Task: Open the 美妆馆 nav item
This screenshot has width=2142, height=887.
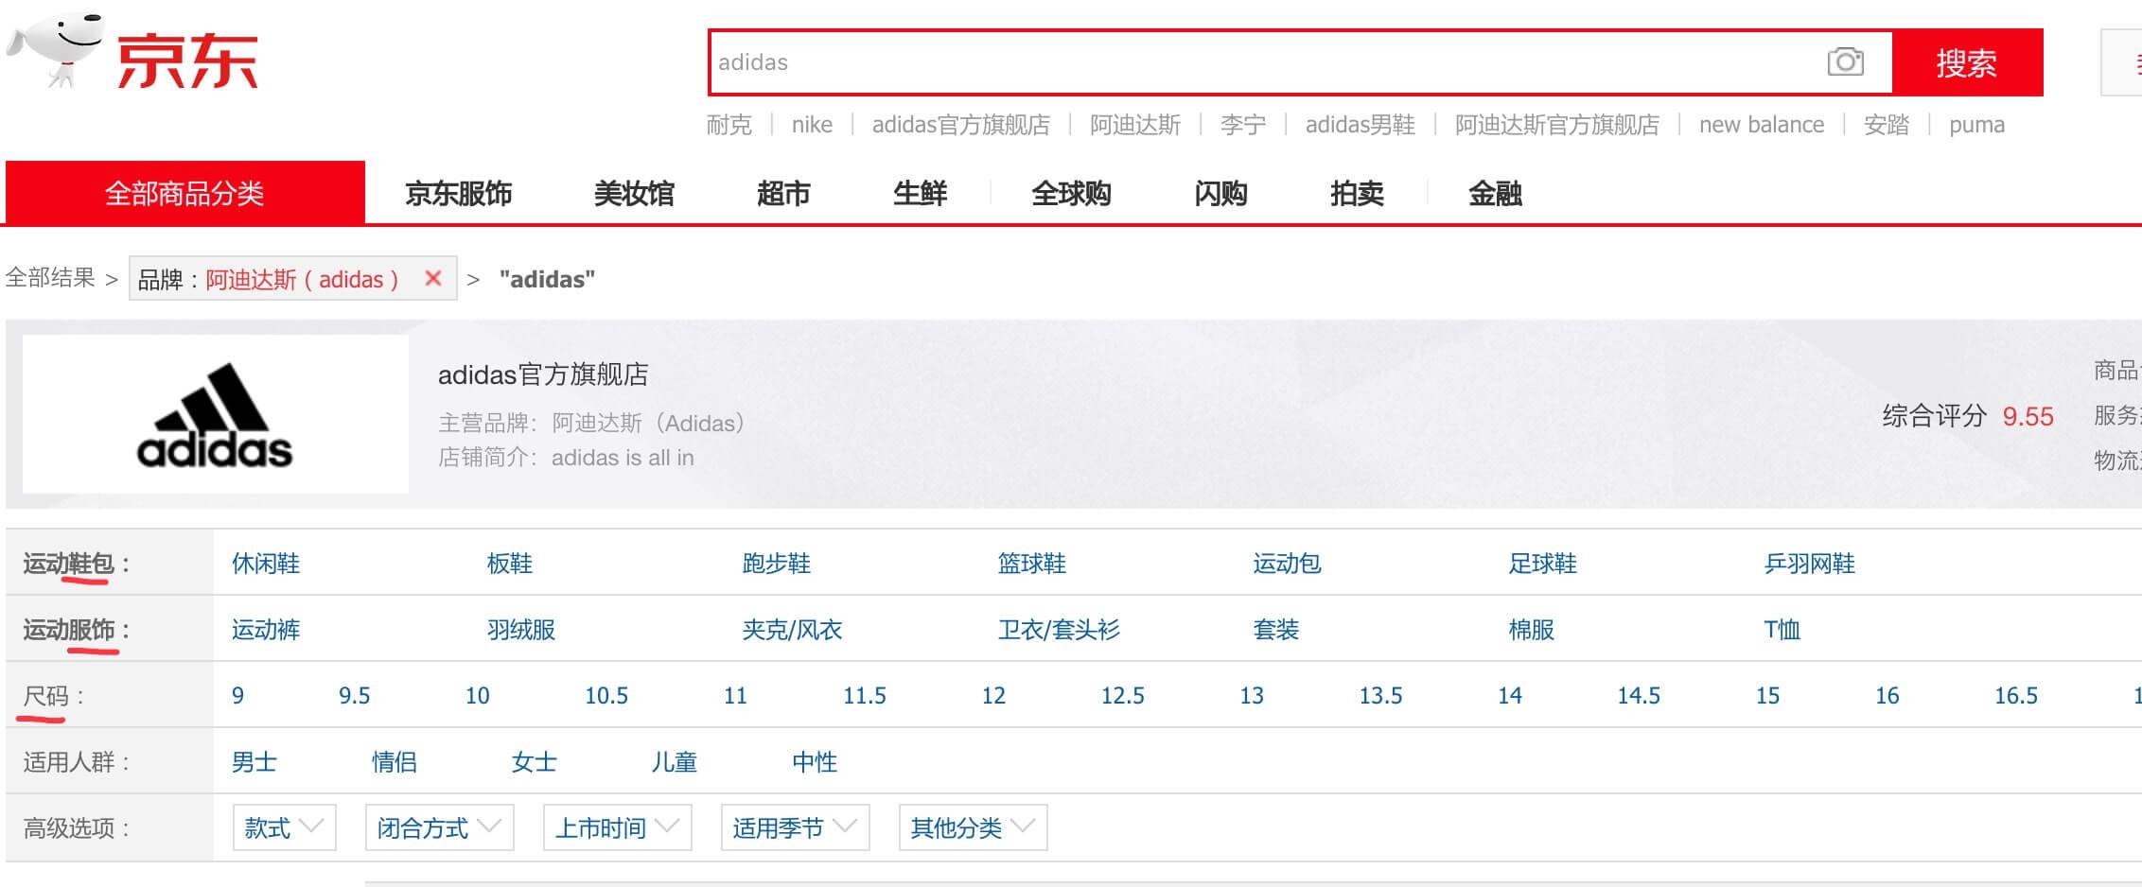Action: click(634, 194)
